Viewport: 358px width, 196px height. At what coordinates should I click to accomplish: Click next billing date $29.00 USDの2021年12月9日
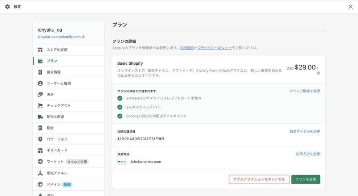(x=141, y=138)
